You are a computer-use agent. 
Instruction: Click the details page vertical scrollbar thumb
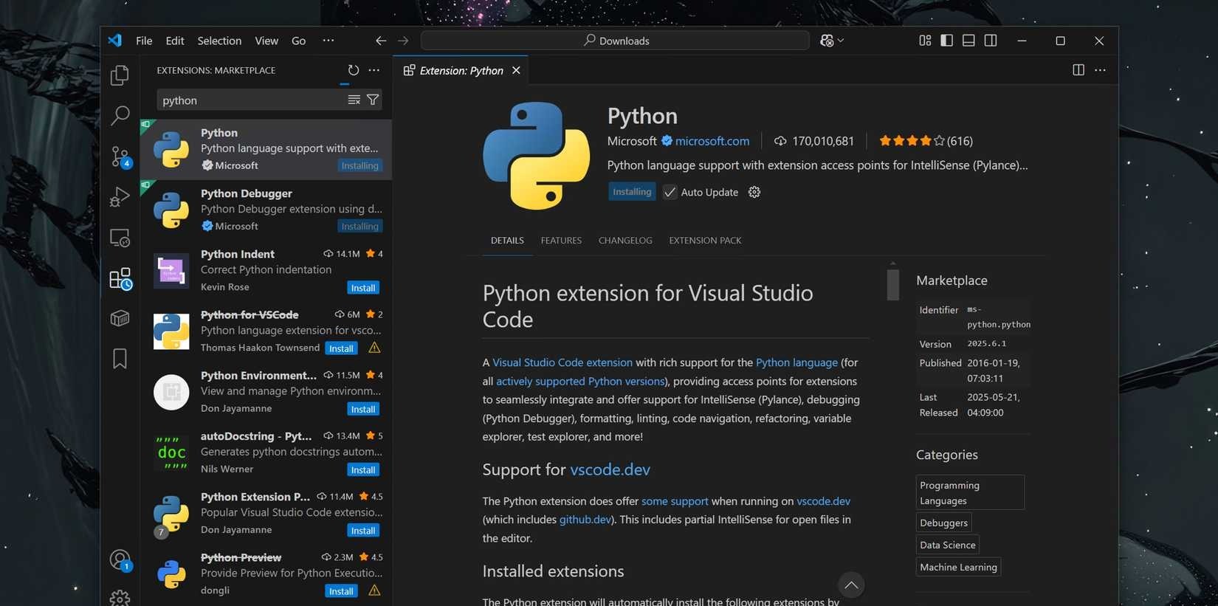point(893,284)
